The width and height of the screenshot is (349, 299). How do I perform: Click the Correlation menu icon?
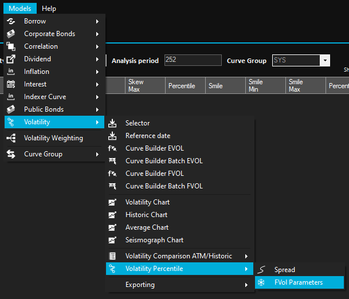pos(11,46)
